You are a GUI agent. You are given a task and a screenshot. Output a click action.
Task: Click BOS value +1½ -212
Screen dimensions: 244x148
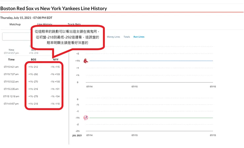click(33, 67)
